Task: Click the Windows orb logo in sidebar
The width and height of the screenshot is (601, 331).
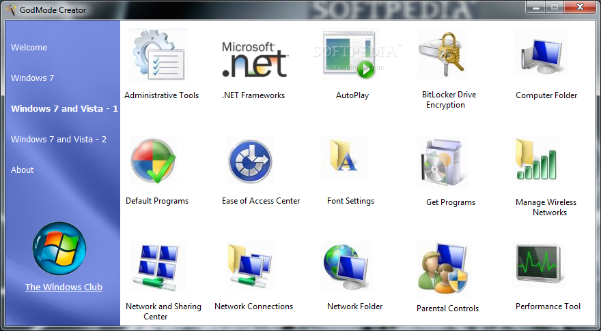Action: 59,249
